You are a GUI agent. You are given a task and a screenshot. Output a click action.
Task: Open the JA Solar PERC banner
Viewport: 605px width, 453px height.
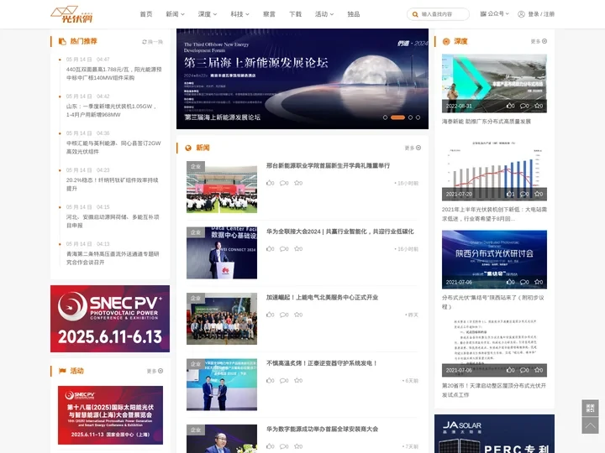(495, 434)
